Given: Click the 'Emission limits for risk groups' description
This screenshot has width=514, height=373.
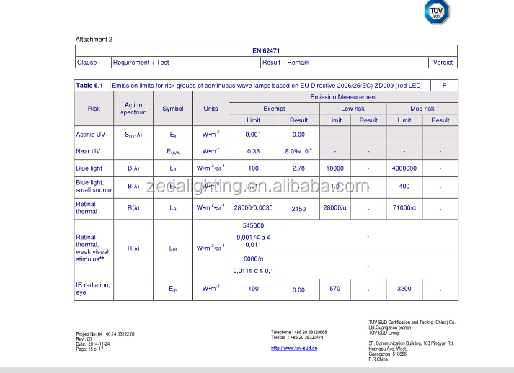Looking at the screenshot, I should (267, 86).
